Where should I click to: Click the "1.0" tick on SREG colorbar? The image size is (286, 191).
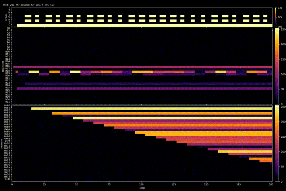tap(280, 8)
